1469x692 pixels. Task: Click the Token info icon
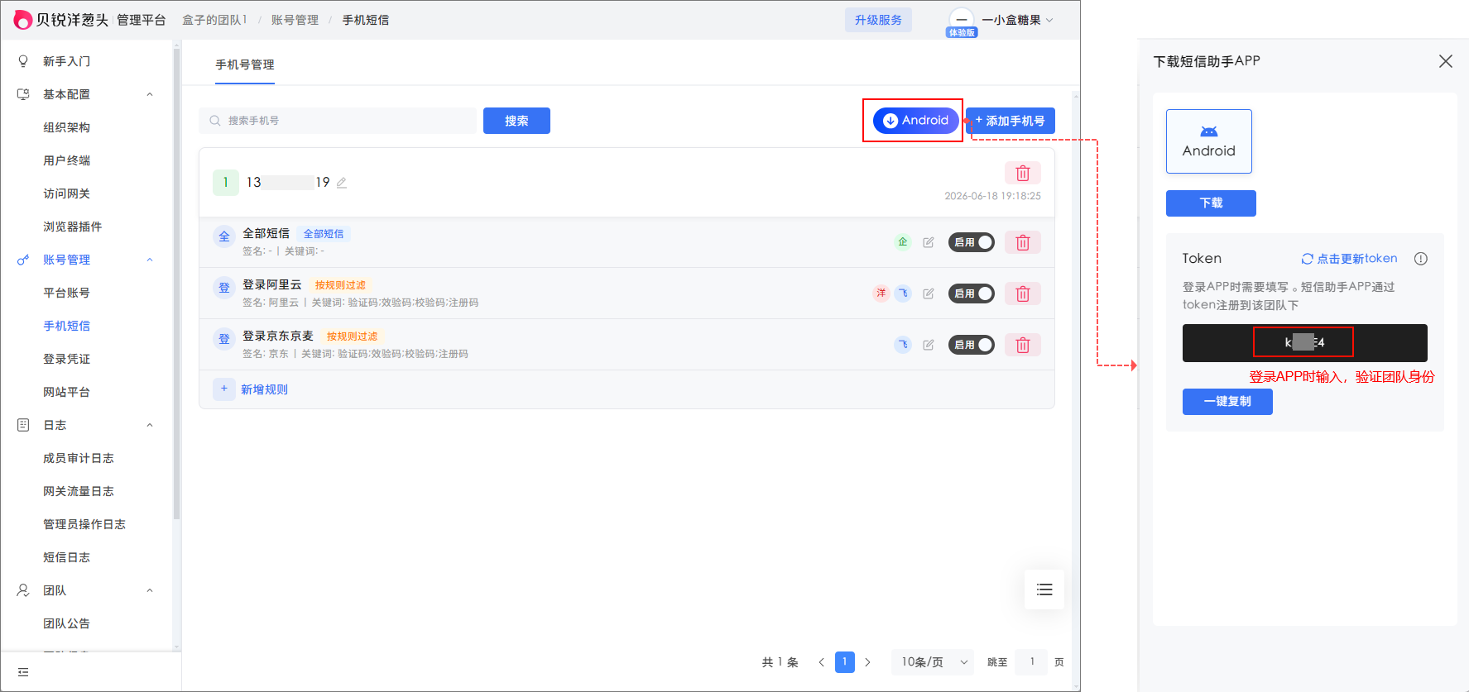1421,259
